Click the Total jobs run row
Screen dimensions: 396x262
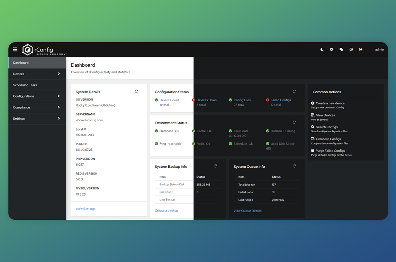(267, 185)
